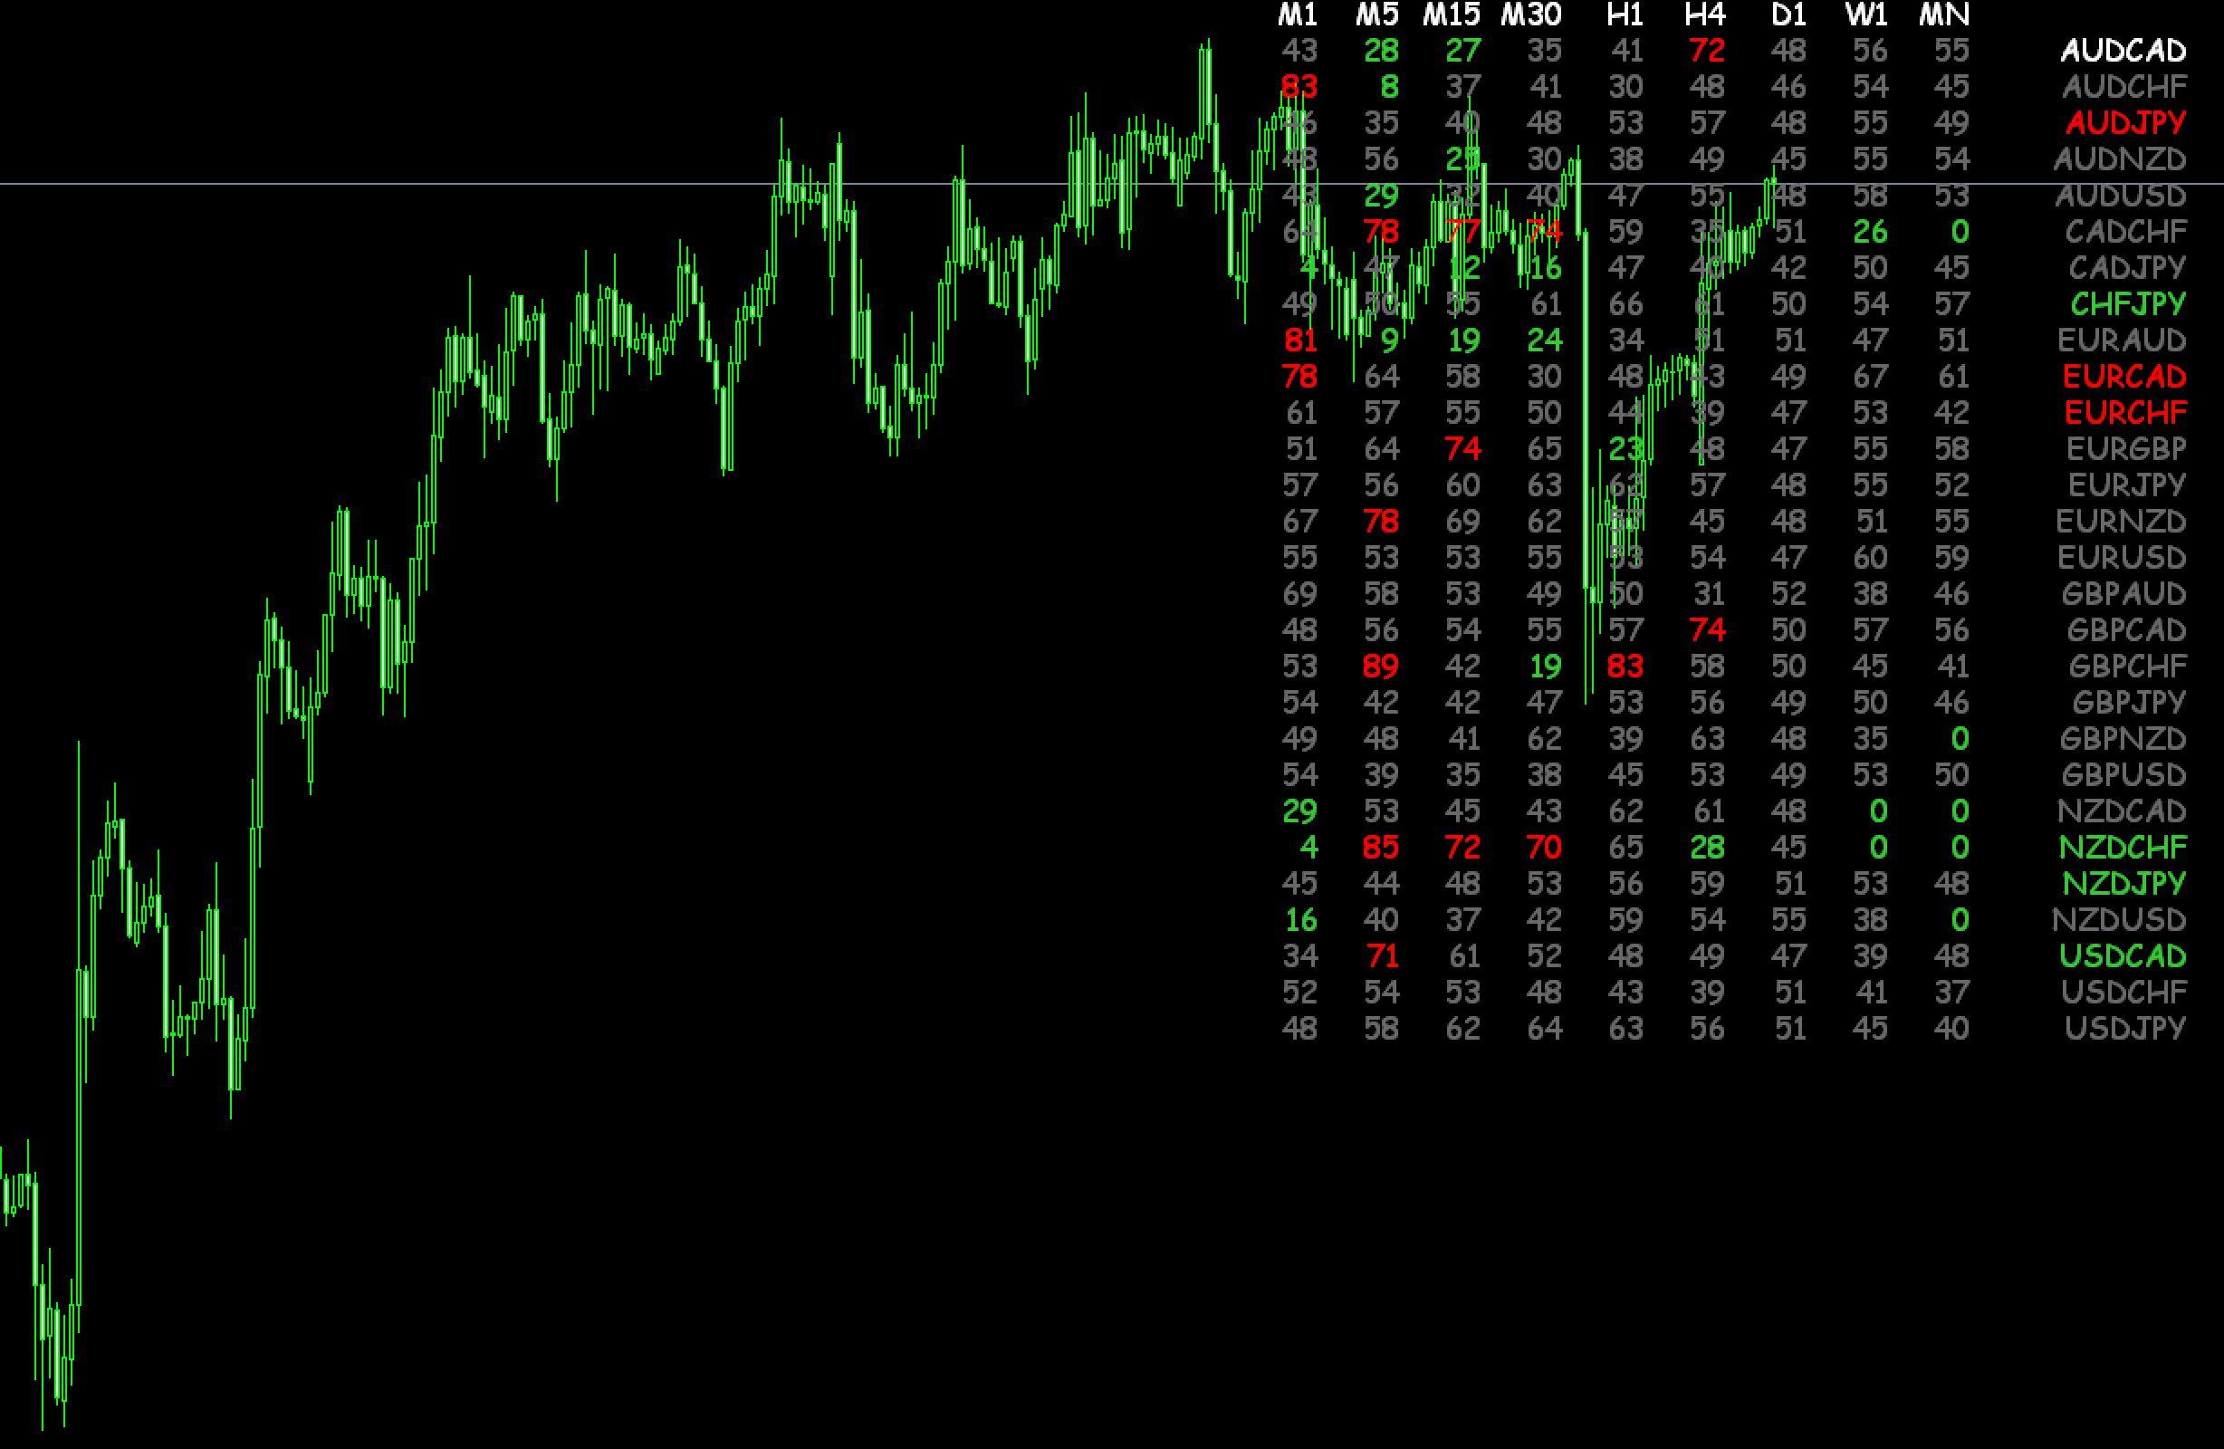
Task: Click the M15 timeframe column header
Action: point(1452,15)
